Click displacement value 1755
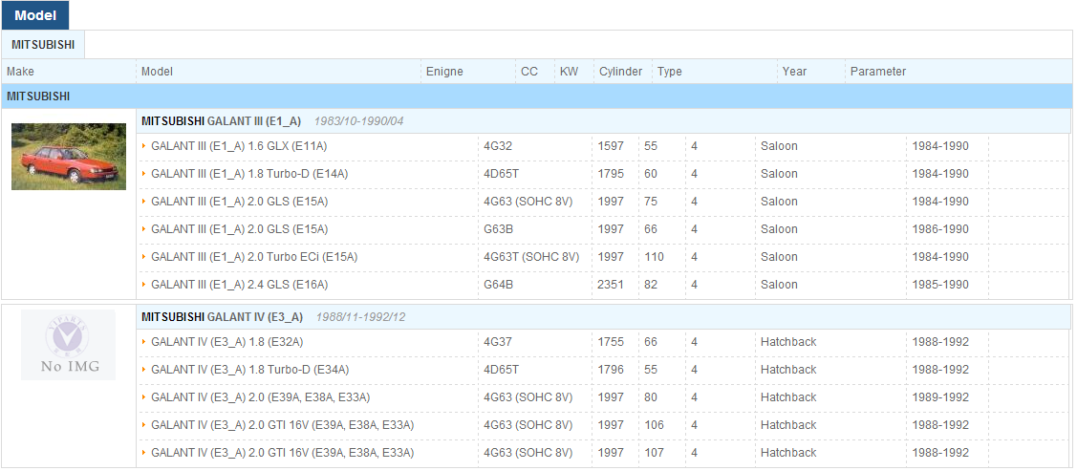The image size is (1077, 471). [612, 342]
